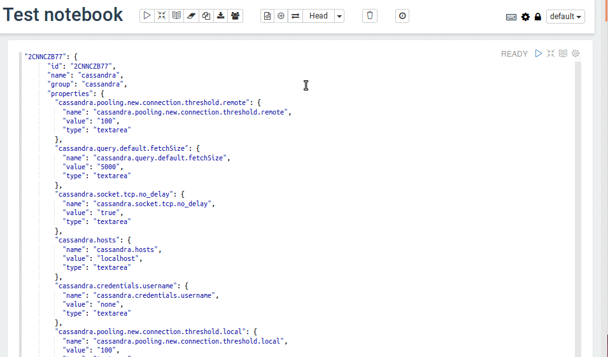The image size is (608, 357).
Task: Clone this note with copy icon
Action: click(206, 16)
